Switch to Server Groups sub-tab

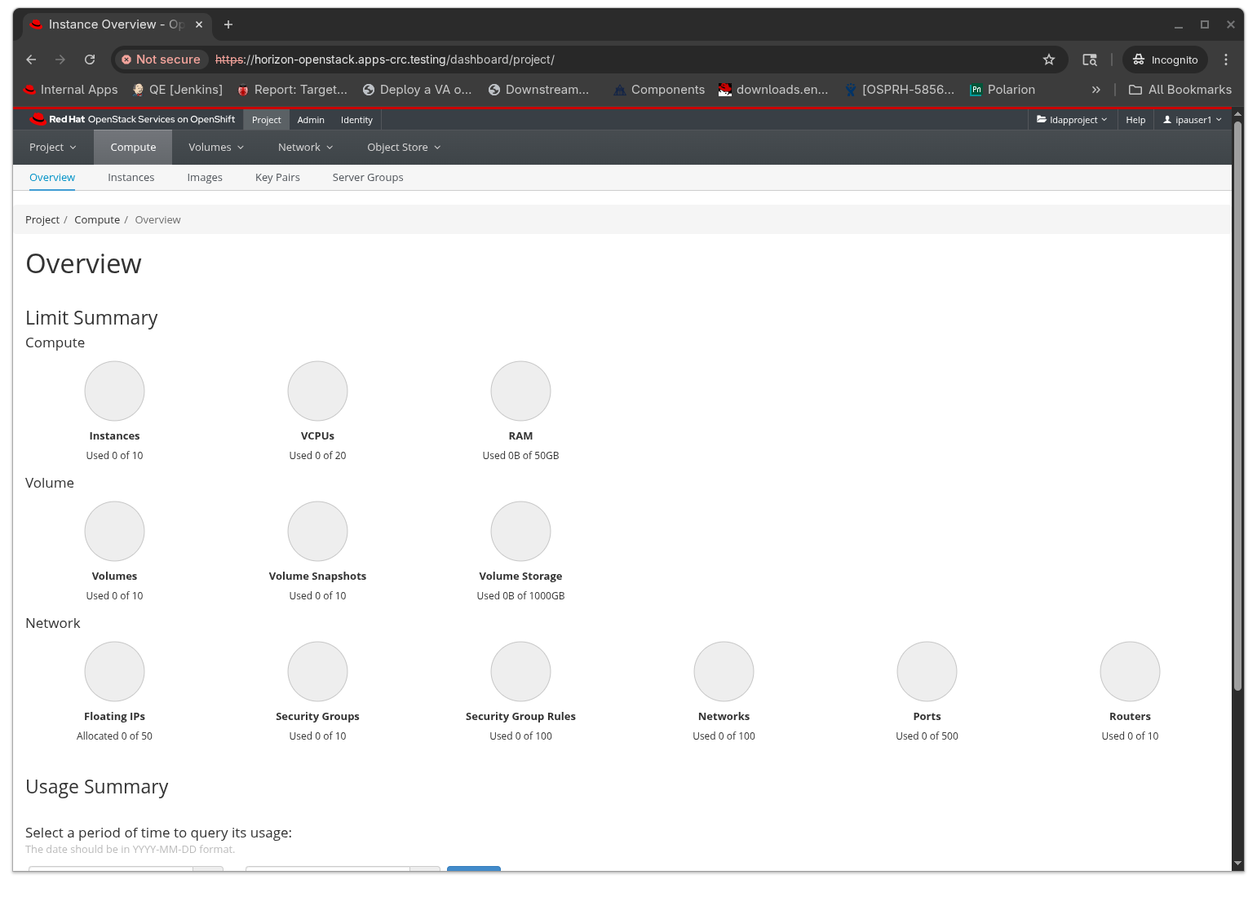pos(368,178)
